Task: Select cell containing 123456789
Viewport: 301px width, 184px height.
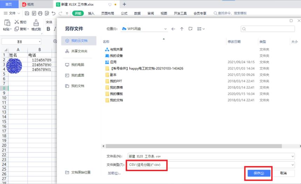Action: [40, 60]
